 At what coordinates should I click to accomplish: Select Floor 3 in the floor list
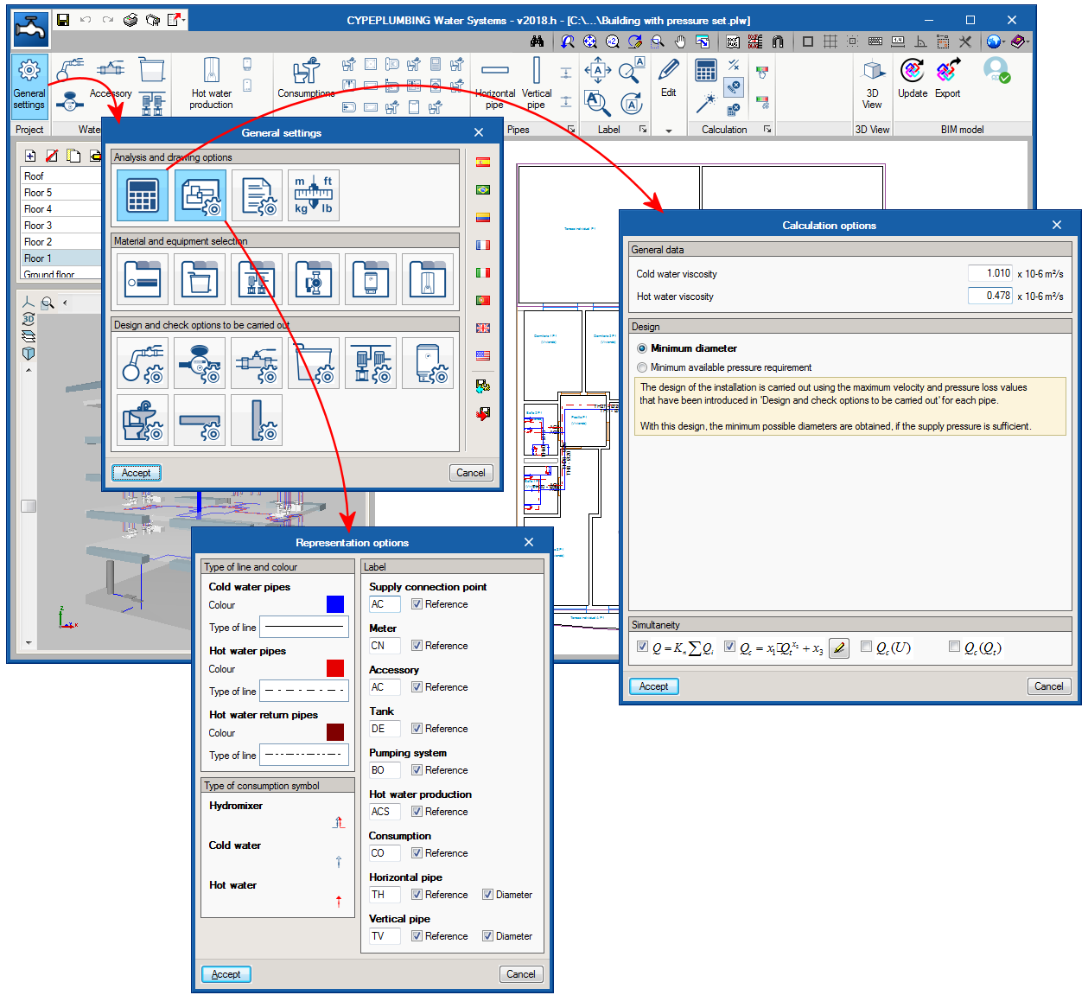pos(60,226)
